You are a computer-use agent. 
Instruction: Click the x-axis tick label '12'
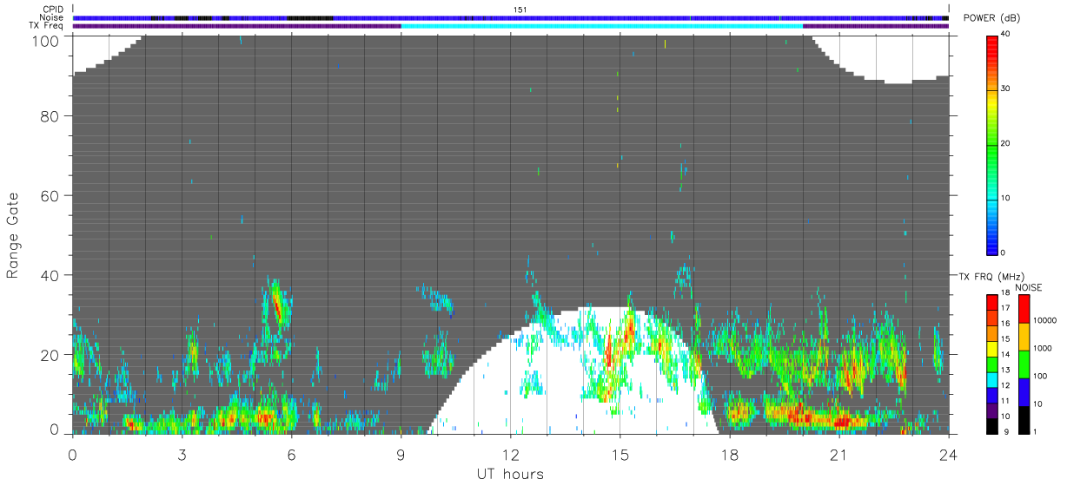(510, 454)
